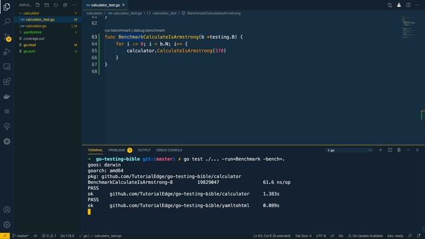Click Go 1.15.5 version in status bar

click(67, 236)
